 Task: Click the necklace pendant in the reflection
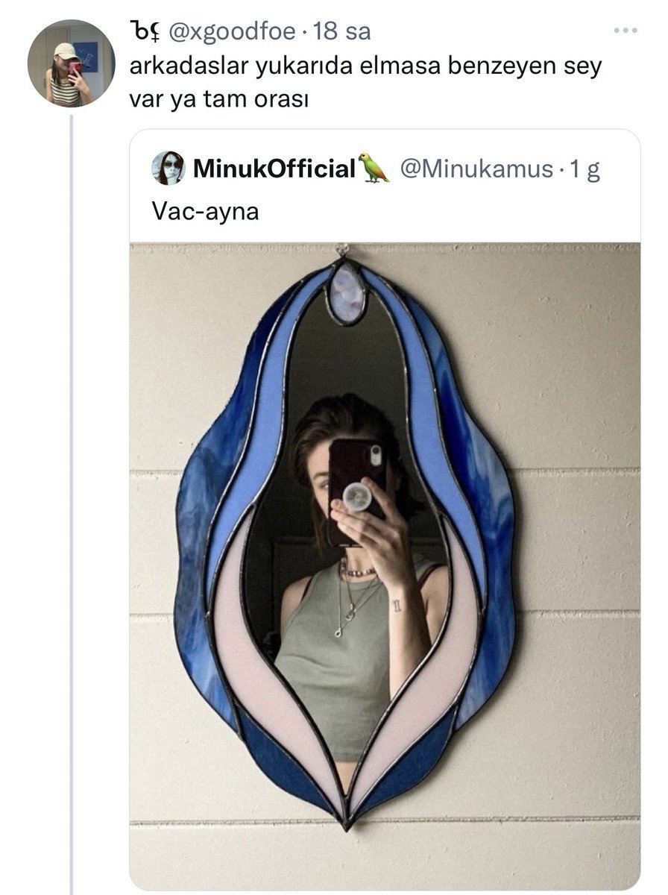click(x=340, y=631)
